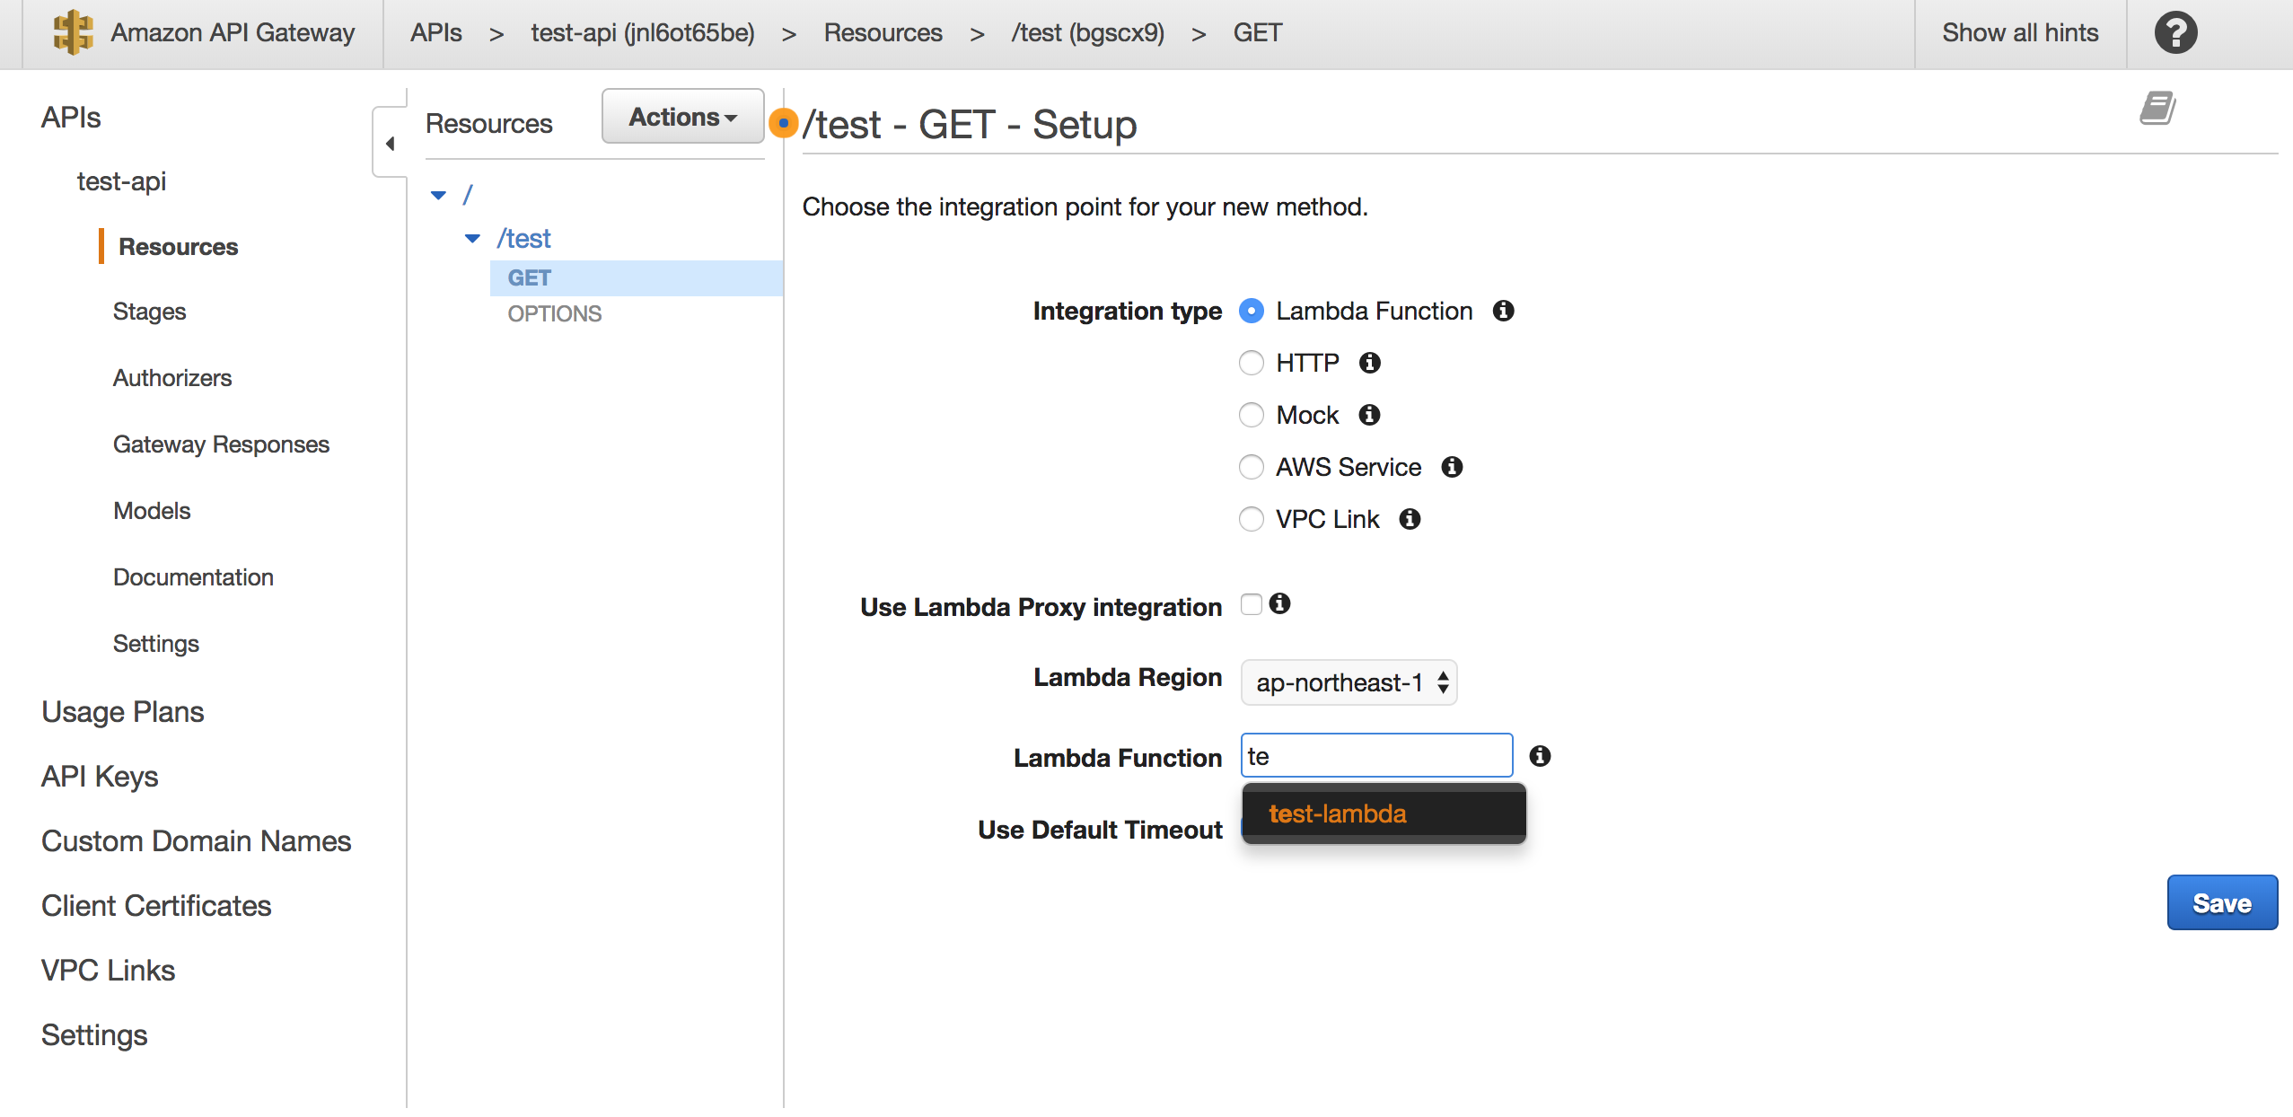Click the Amazon API Gateway logo icon
Screen dimensions: 2293x1117
pos(72,32)
